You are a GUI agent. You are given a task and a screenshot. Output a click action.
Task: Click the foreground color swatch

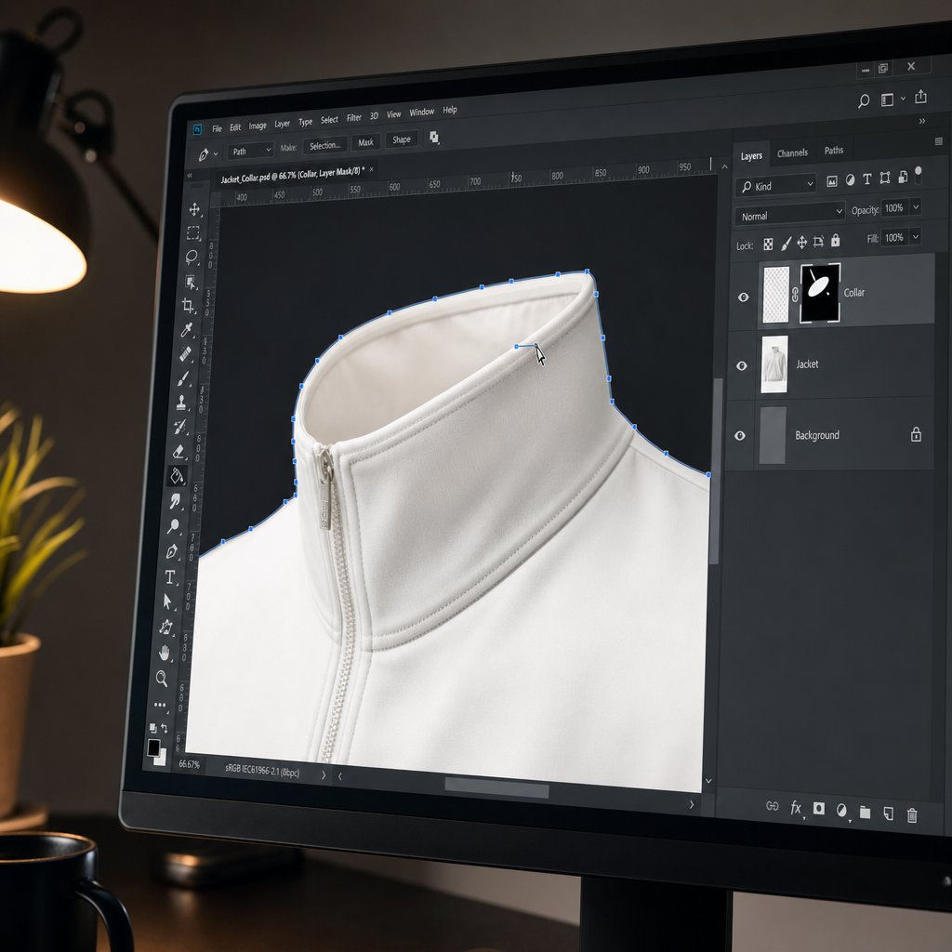pyautogui.click(x=153, y=747)
